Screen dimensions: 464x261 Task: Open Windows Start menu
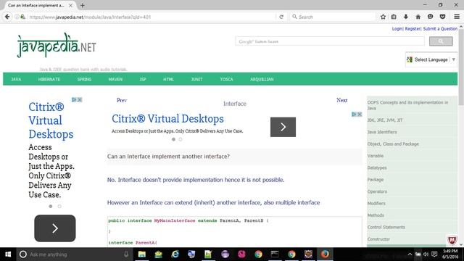tap(8, 254)
